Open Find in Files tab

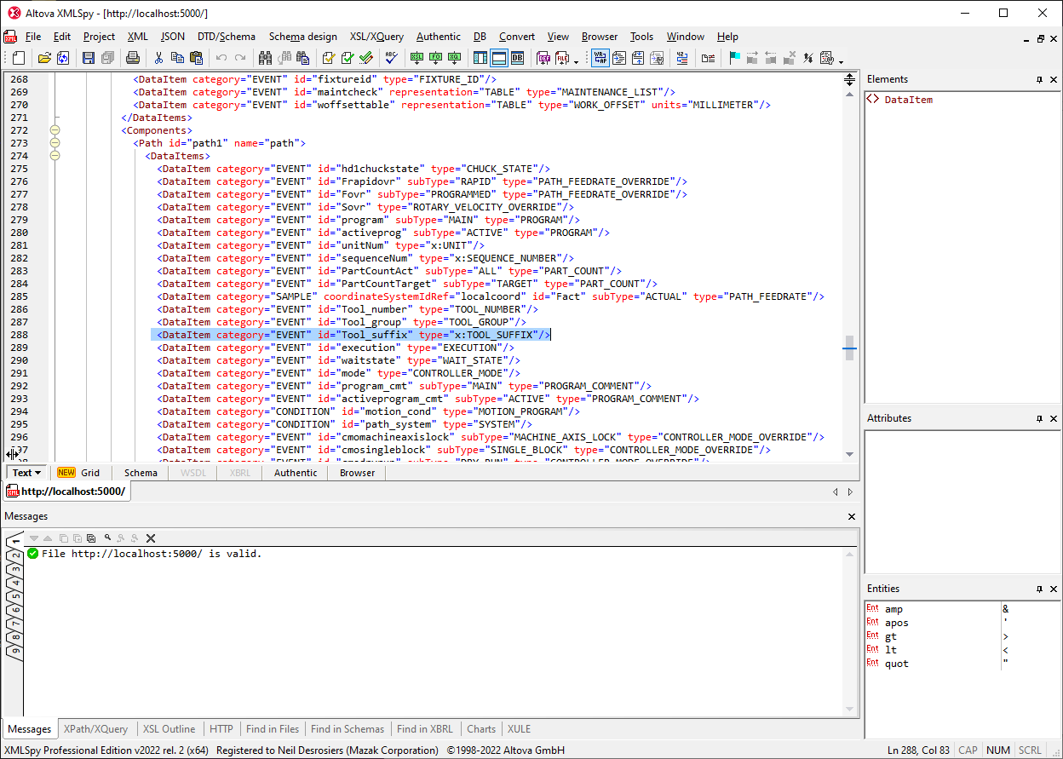273,729
